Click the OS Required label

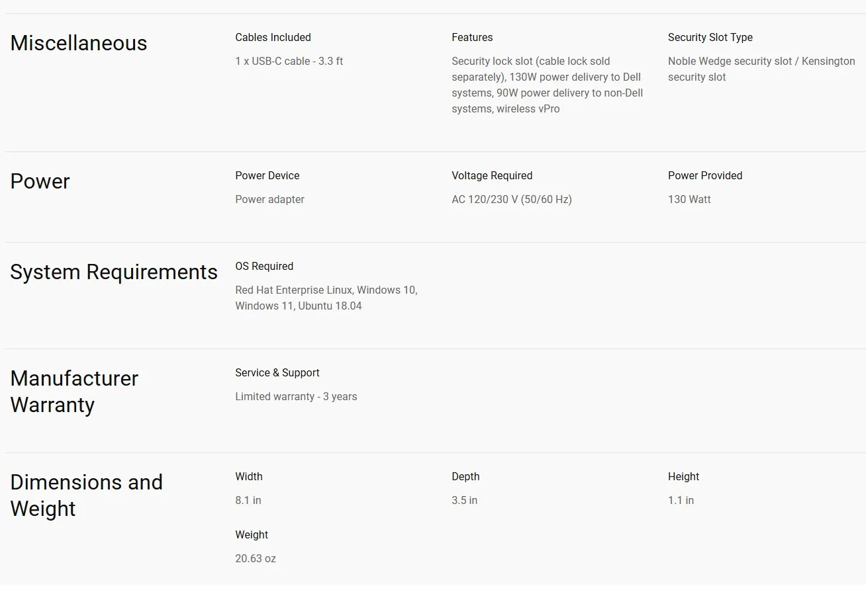[264, 267]
